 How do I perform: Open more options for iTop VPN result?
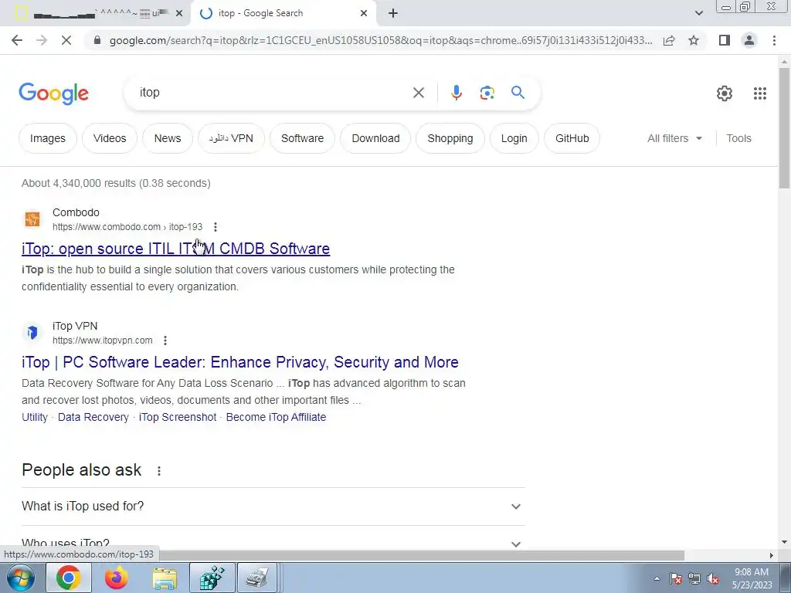(x=165, y=341)
